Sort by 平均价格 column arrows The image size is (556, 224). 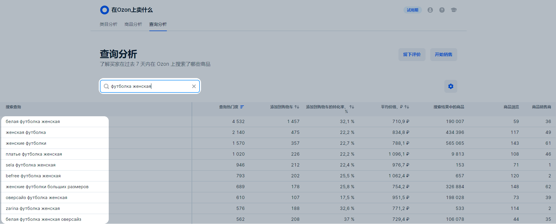point(407,107)
